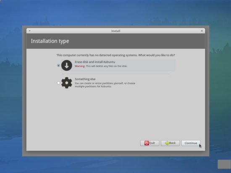231x173 pixels.
Task: Open the window menu arrow in title bar
Action: pyautogui.click(x=30, y=31)
